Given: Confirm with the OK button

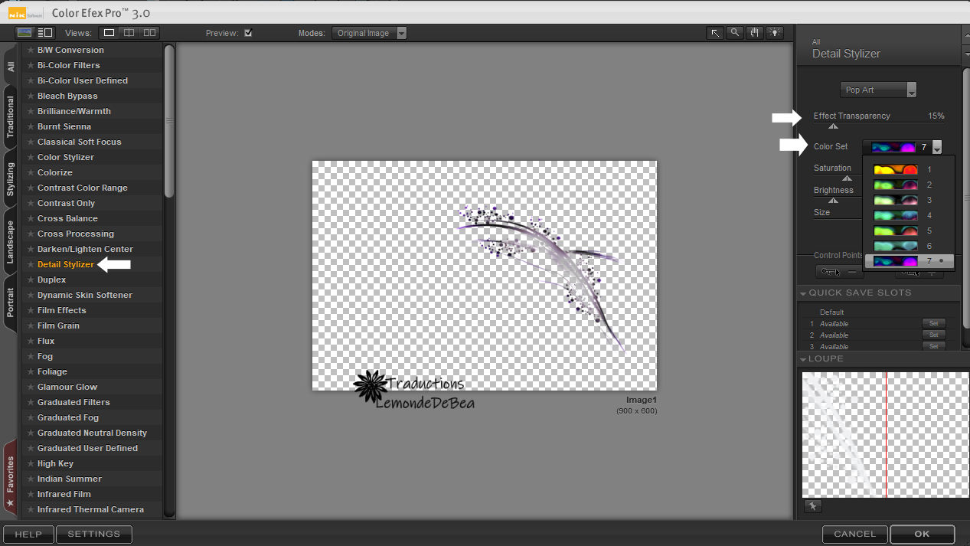Looking at the screenshot, I should click(922, 534).
